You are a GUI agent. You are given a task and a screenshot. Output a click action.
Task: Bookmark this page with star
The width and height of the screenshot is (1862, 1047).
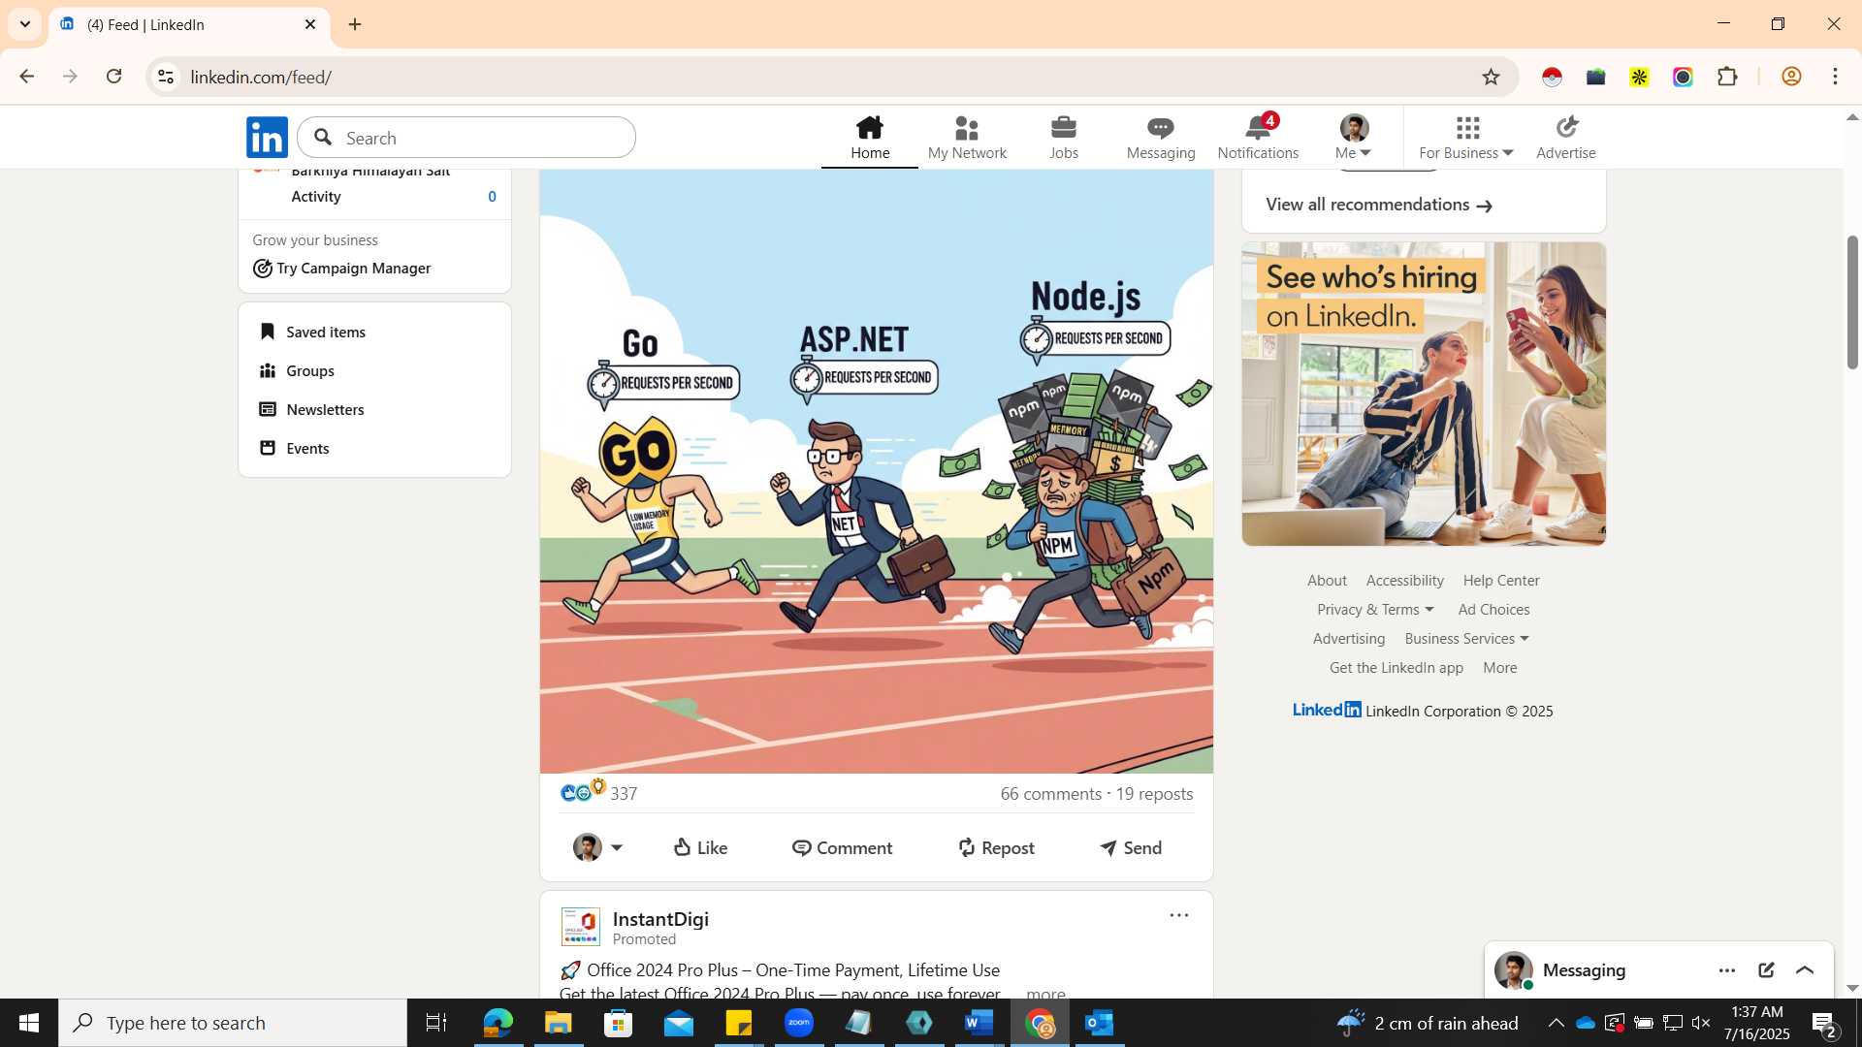[x=1491, y=77]
